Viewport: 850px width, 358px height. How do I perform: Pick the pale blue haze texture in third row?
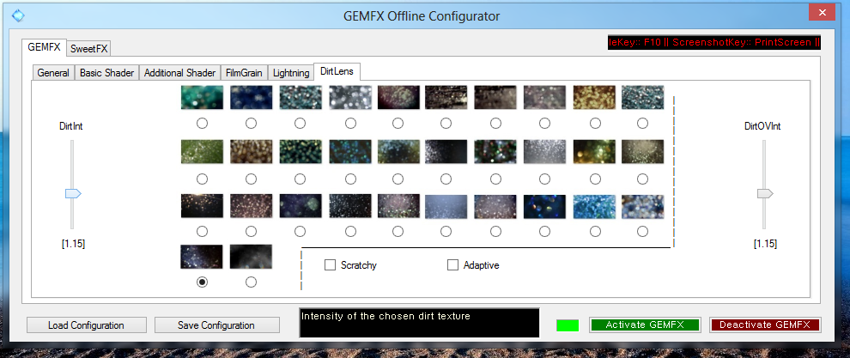click(446, 206)
